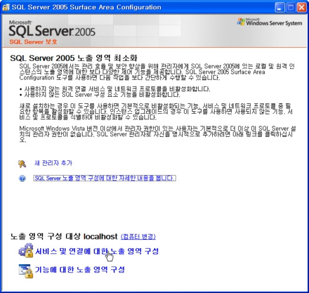The width and height of the screenshot is (309, 293).
Task: Open 기능에 대한 노출 영역 구성
Action: click(x=80, y=269)
